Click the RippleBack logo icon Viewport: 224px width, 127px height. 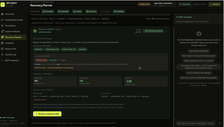click(3, 4)
